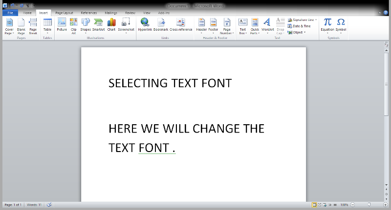Viewport: 391px width, 210px height.
Task: Open the Add-Ins tab
Action: 164,13
